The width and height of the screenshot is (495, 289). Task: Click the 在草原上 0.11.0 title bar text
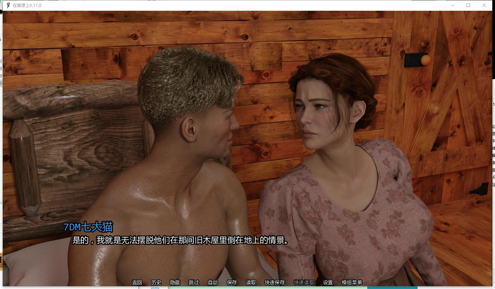26,5
